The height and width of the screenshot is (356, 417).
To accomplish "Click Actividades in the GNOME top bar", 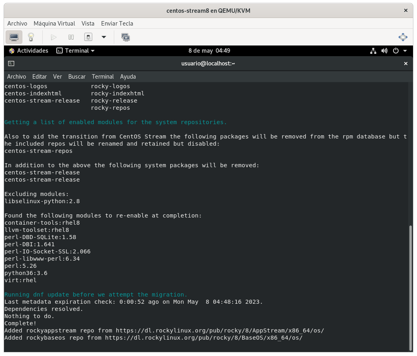I will click(28, 51).
